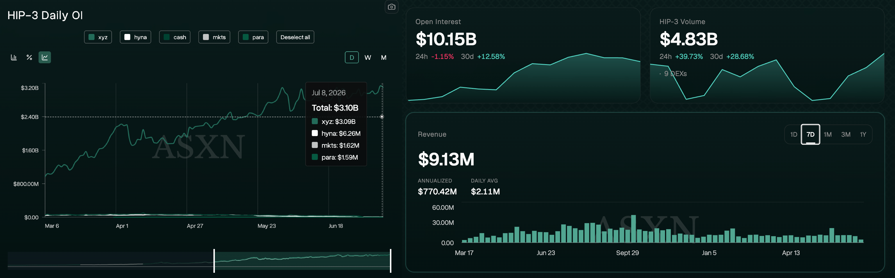Image resolution: width=895 pixels, height=278 pixels.
Task: Click the Mar 6 x-axis label
Action: [x=52, y=226]
